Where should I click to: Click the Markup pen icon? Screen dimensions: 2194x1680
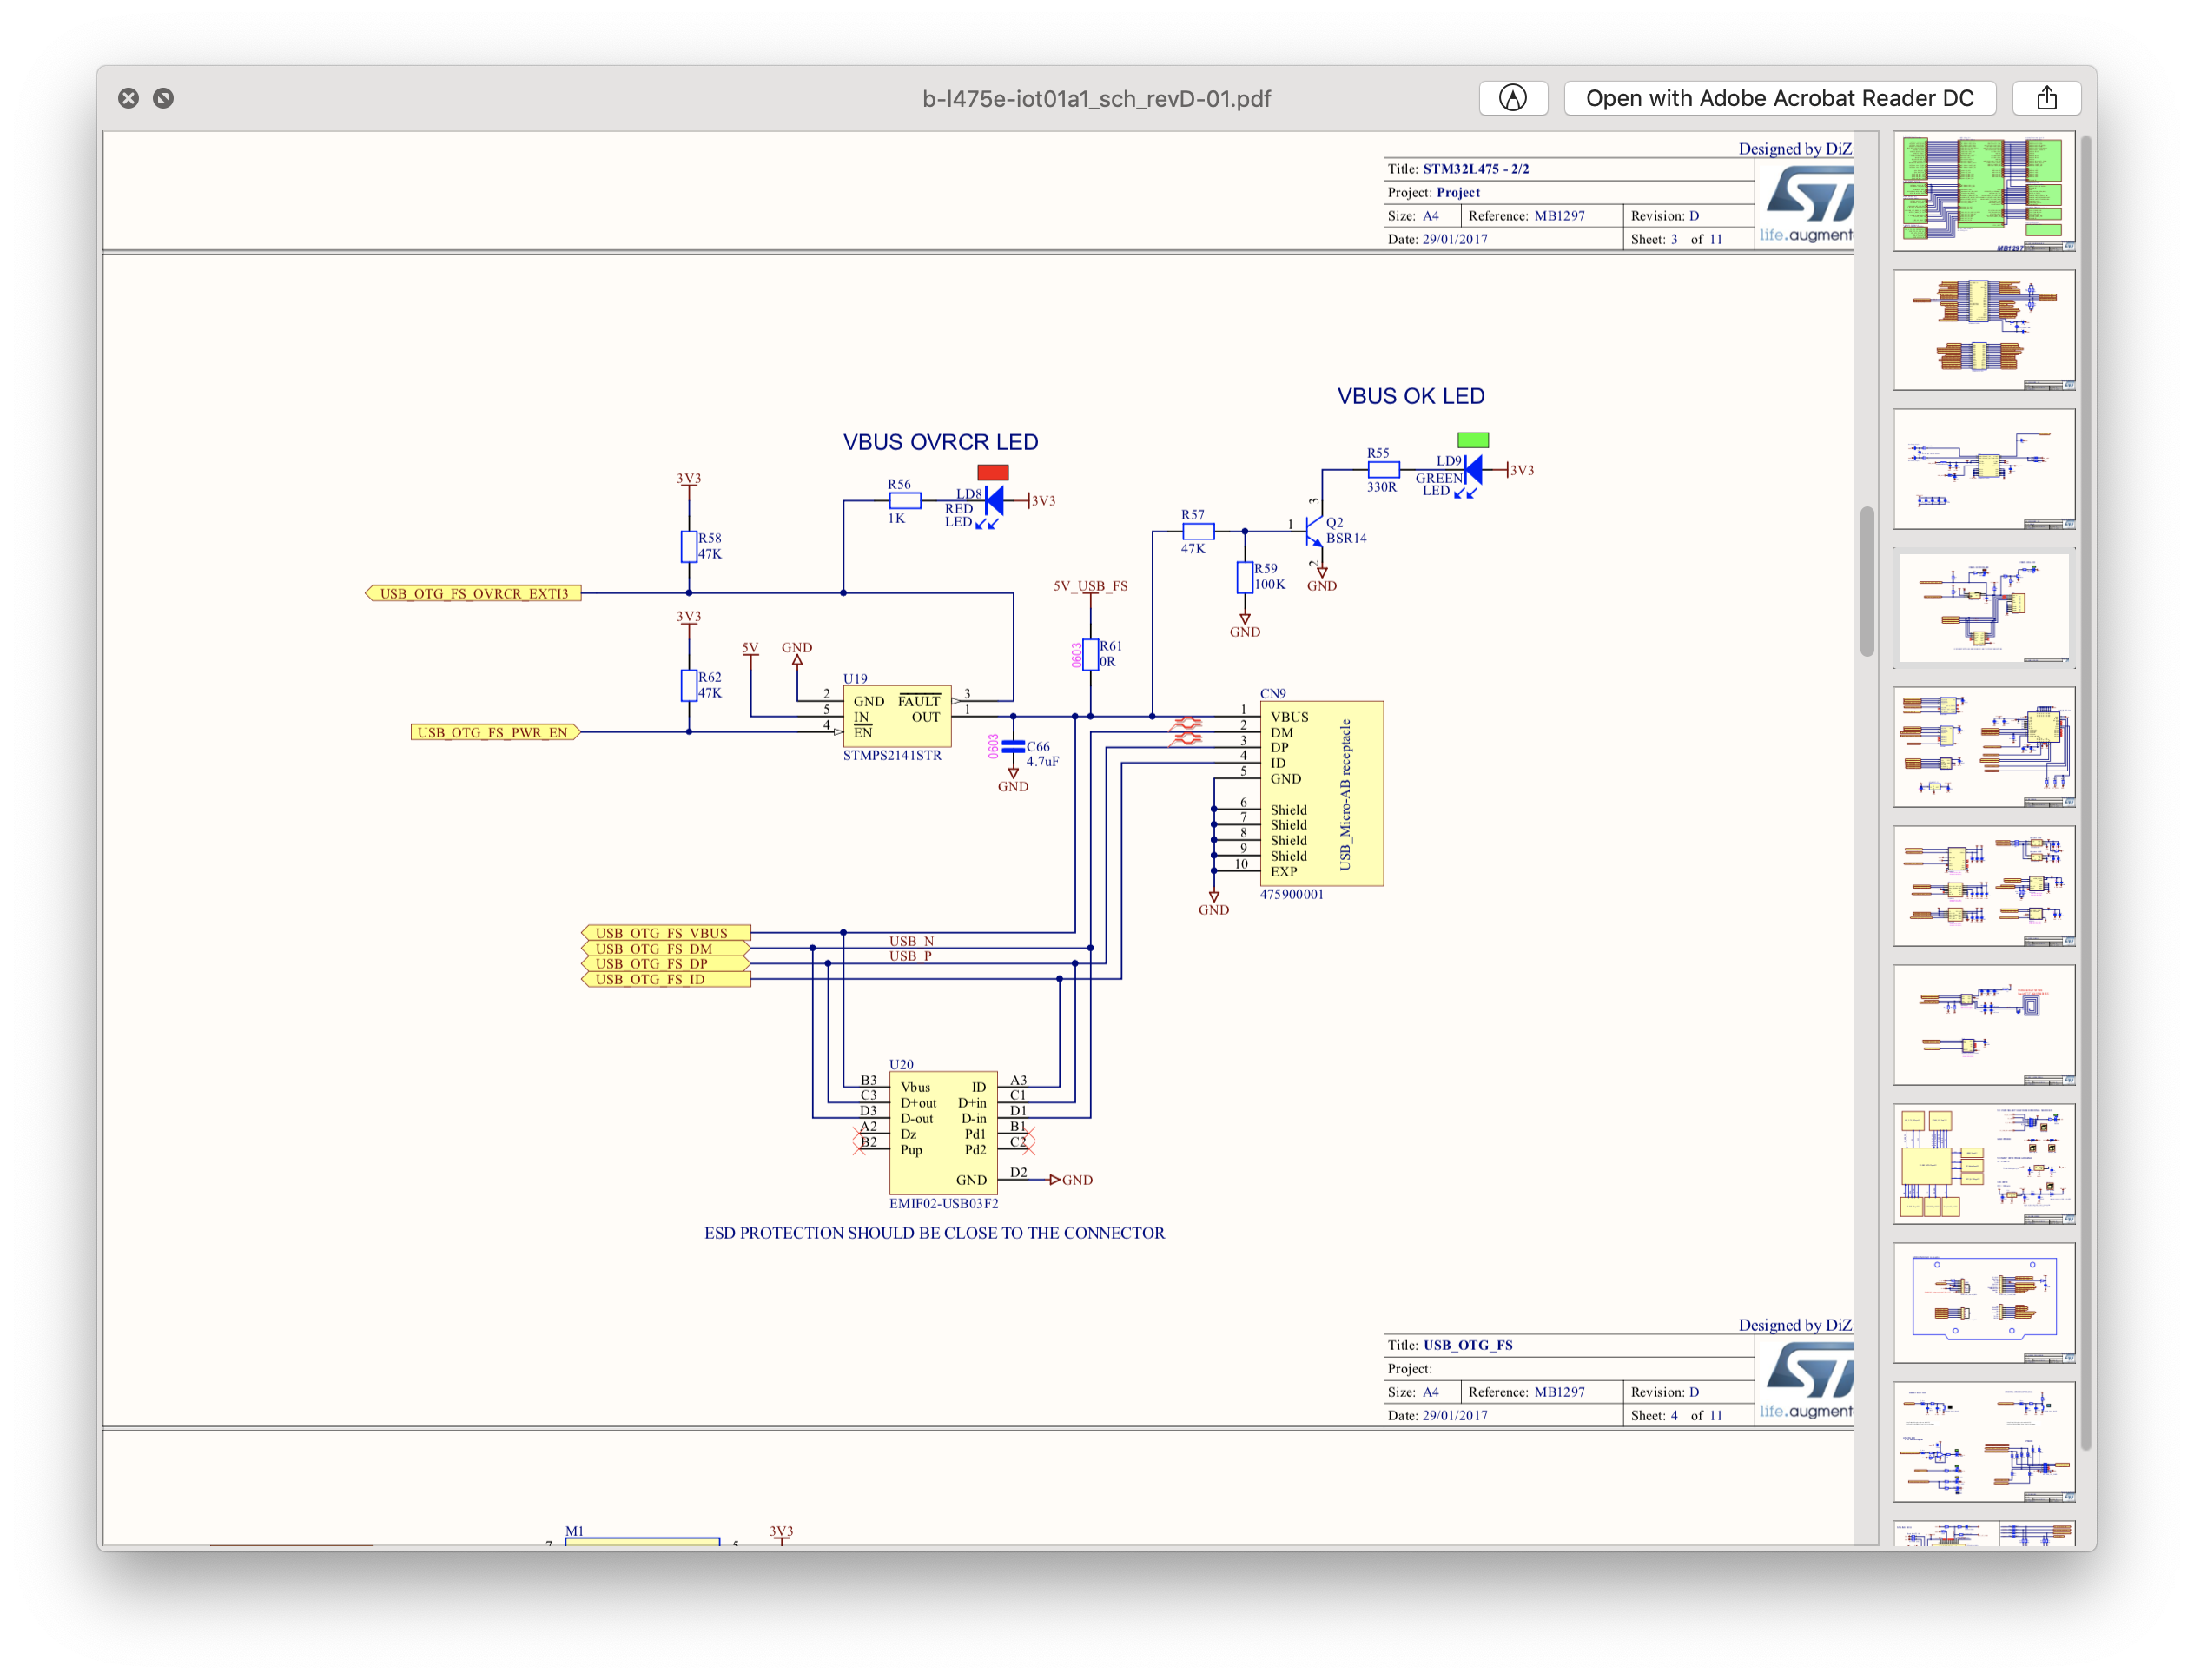coord(1512,98)
